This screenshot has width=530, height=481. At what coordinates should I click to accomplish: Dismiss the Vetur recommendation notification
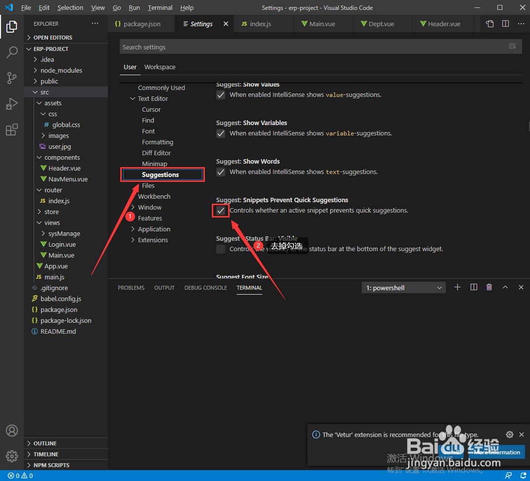click(522, 435)
